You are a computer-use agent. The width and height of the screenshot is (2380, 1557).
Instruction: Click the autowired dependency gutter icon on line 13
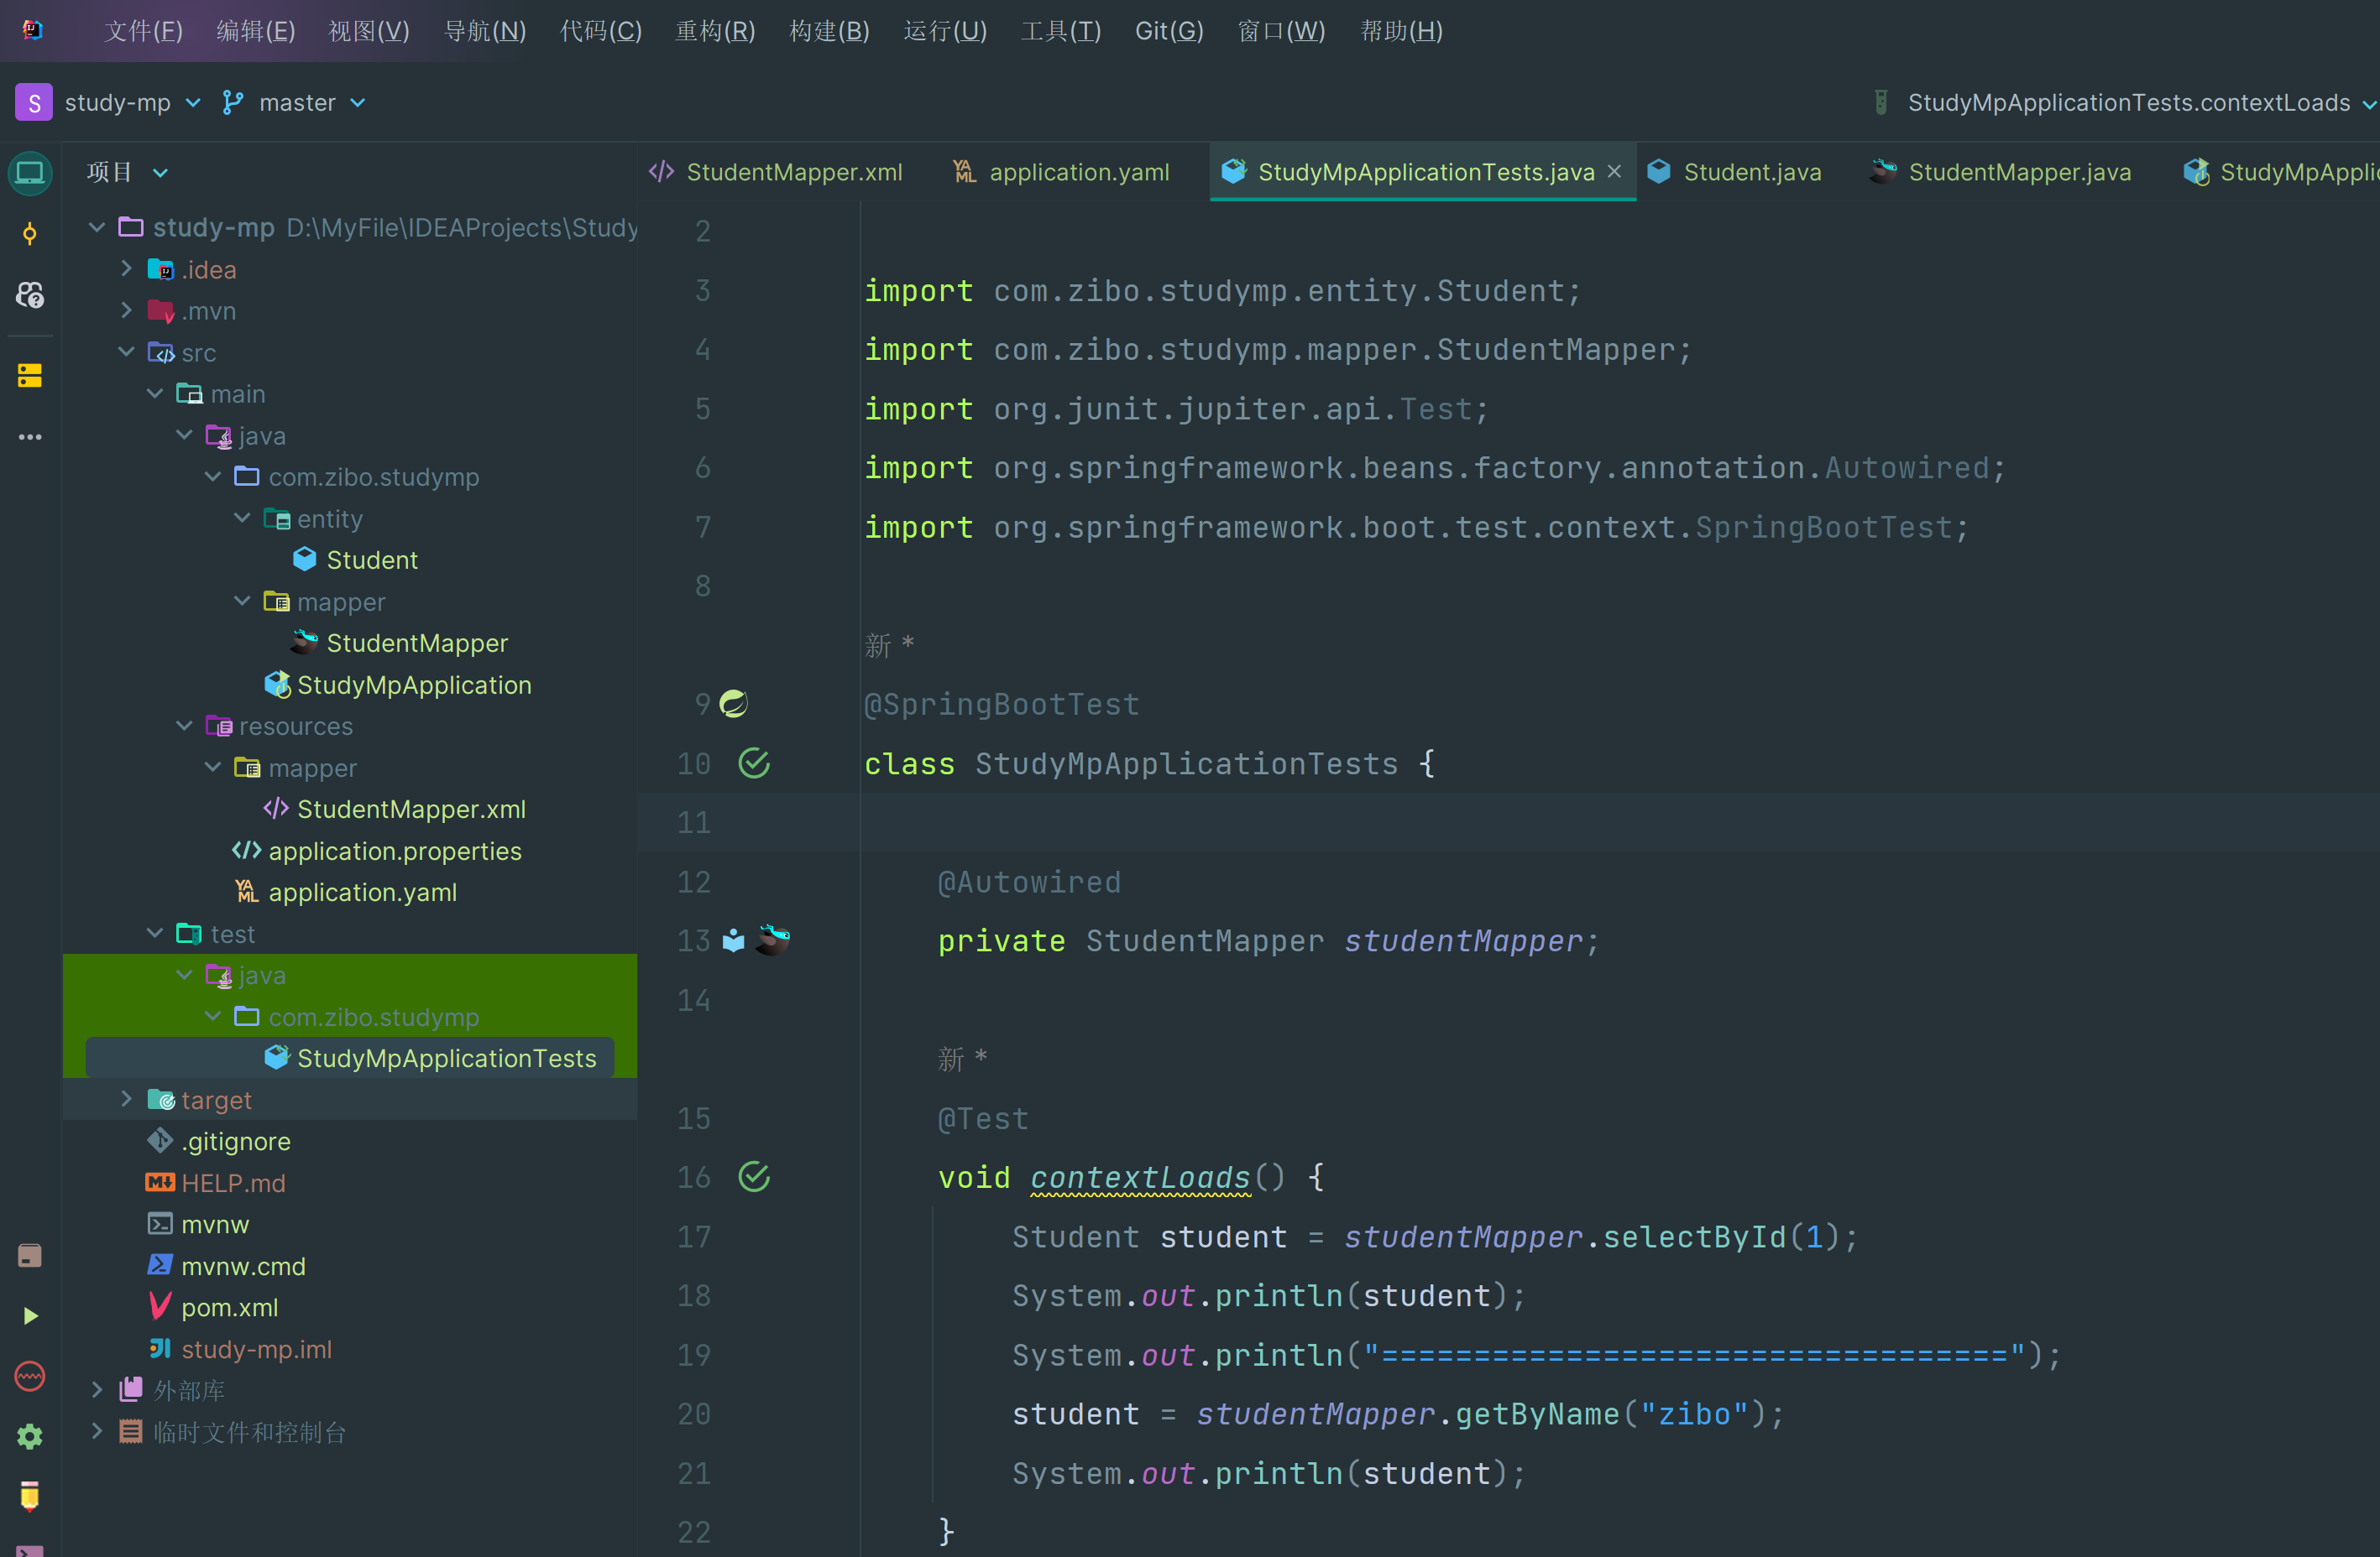click(734, 940)
